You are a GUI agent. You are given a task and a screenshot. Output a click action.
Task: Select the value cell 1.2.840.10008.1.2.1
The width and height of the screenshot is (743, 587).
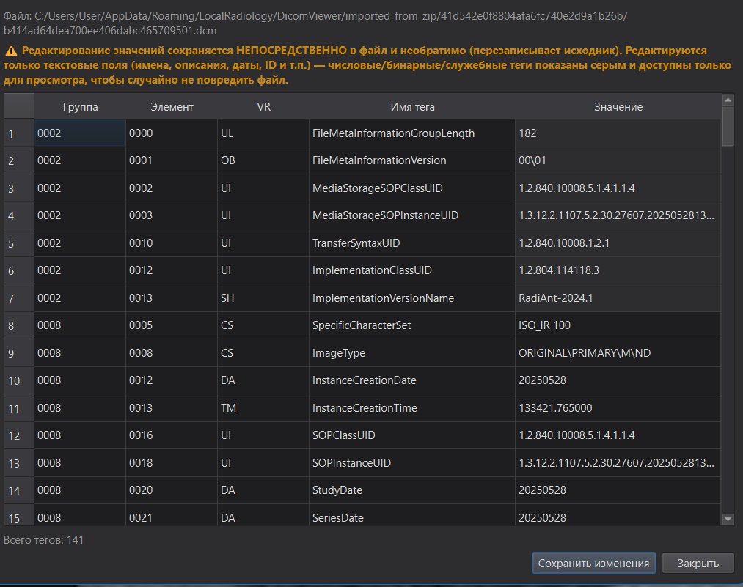618,243
